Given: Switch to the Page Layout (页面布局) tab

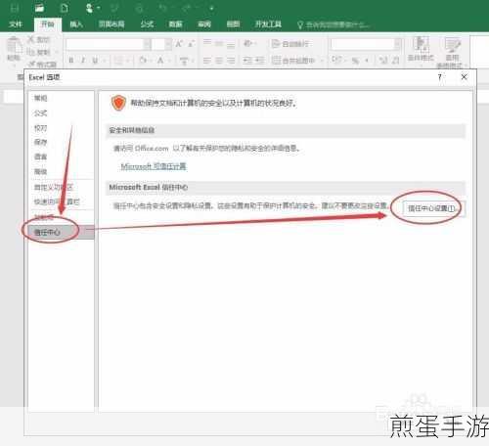Looking at the screenshot, I should pyautogui.click(x=111, y=24).
